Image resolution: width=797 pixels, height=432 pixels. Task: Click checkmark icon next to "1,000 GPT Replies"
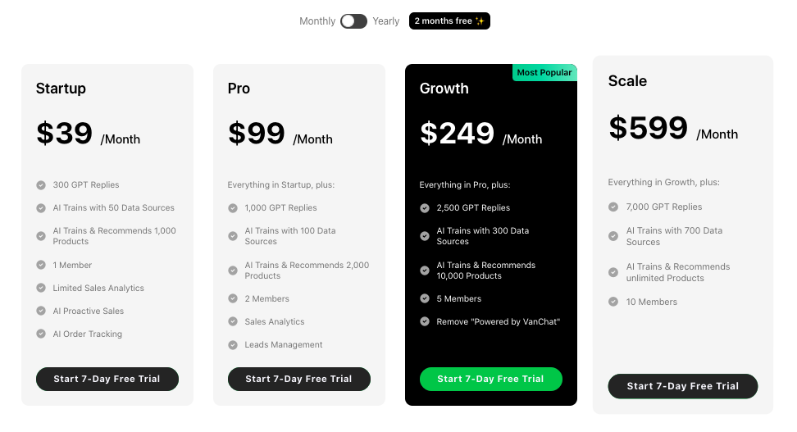(x=233, y=208)
